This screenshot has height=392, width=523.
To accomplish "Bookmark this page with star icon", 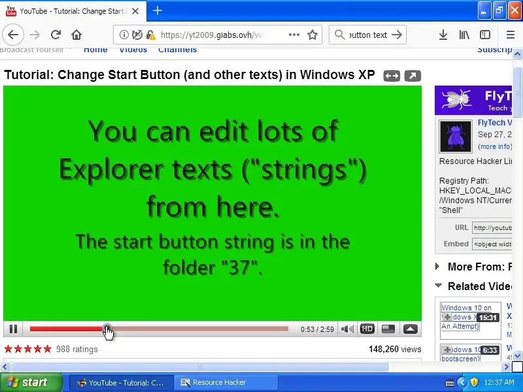I will tap(312, 35).
